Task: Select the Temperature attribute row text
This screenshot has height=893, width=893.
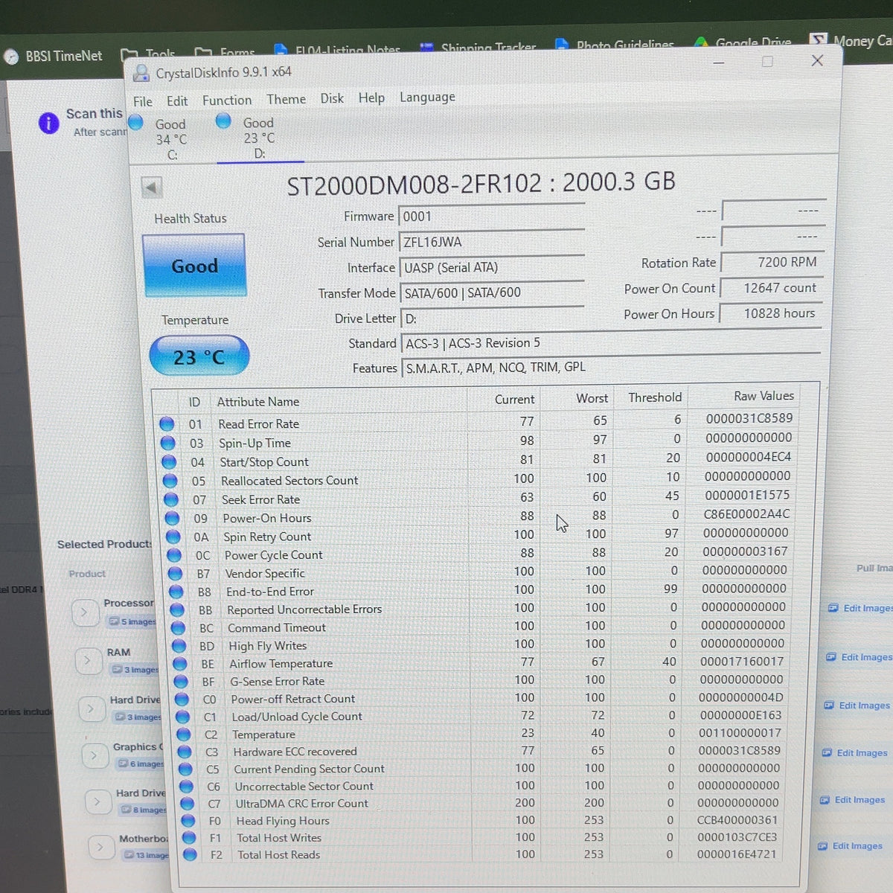Action: point(263,734)
